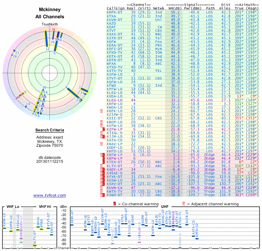Screen dimensions: 262x251
Task: Click the PBS network cell
Action: point(159,45)
